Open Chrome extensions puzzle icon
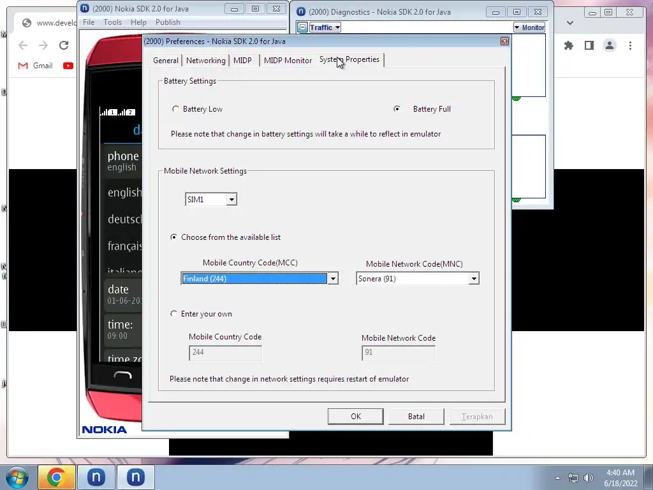This screenshot has width=653, height=490. pos(568,45)
